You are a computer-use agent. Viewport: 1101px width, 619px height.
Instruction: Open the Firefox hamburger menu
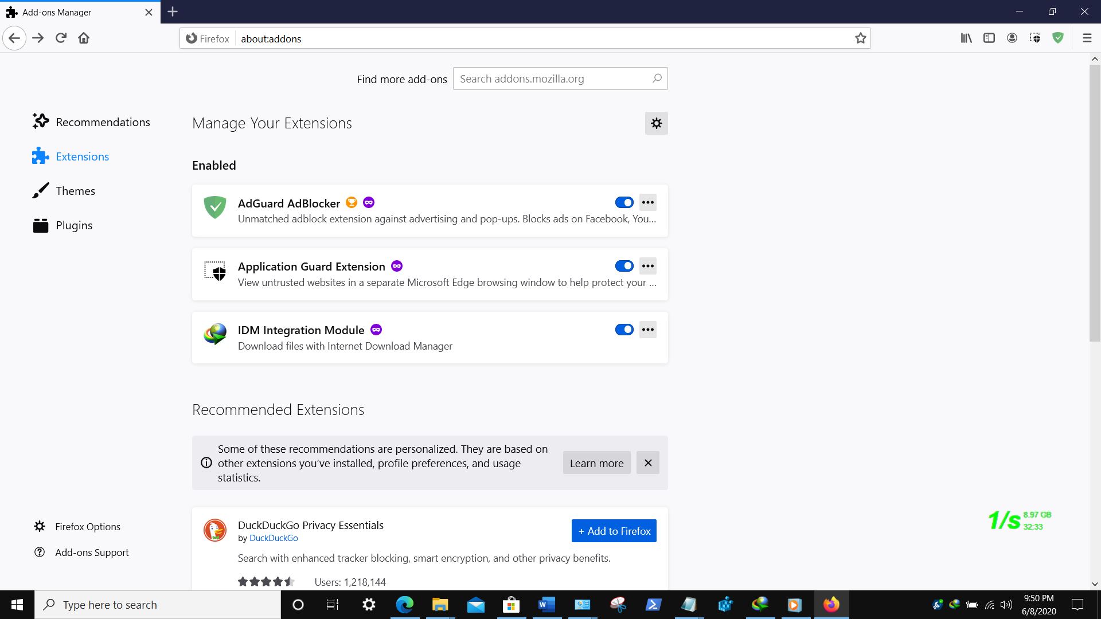tap(1087, 38)
